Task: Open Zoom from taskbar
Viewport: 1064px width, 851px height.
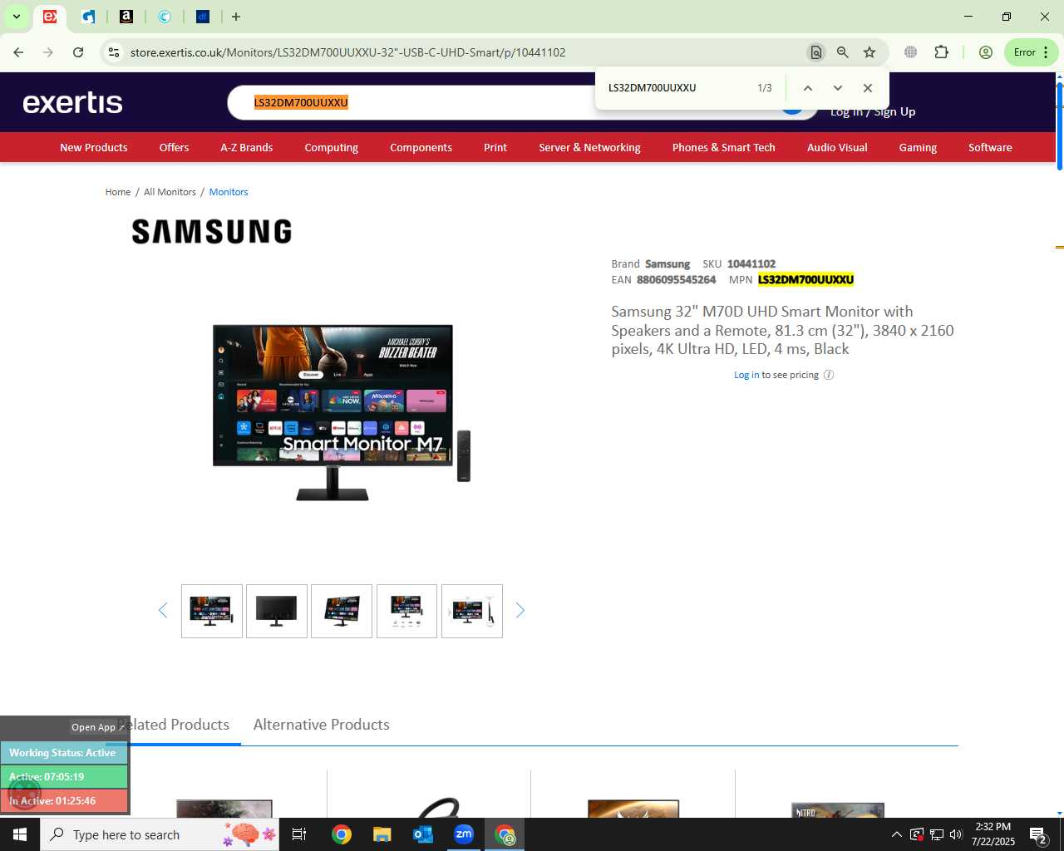Action: pos(464,834)
